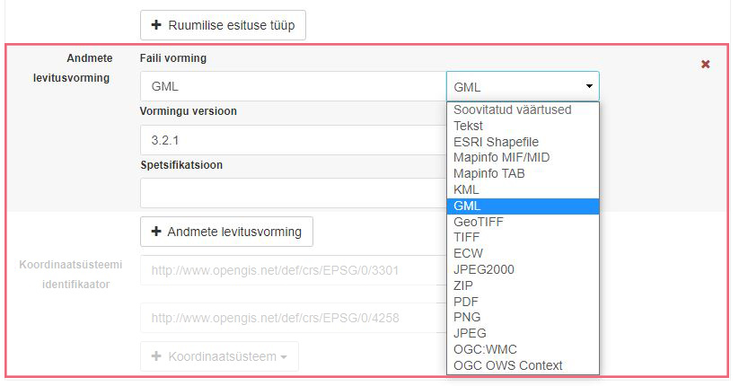The height and width of the screenshot is (386, 739).
Task: Open the Koordinaatsüsteem dropdown button
Action: tap(219, 356)
